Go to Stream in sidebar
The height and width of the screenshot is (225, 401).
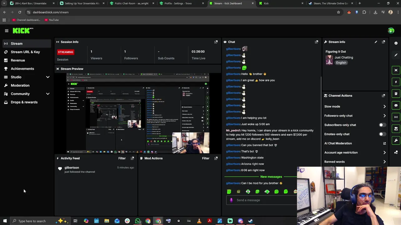(x=27, y=44)
